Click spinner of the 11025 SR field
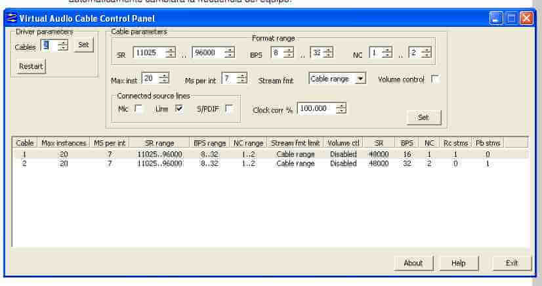The height and width of the screenshot is (286, 542). (x=171, y=52)
